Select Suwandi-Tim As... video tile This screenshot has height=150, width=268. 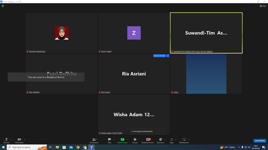click(x=206, y=33)
